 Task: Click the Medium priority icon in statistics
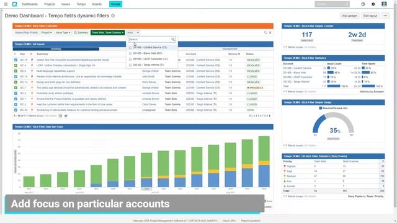285,176
